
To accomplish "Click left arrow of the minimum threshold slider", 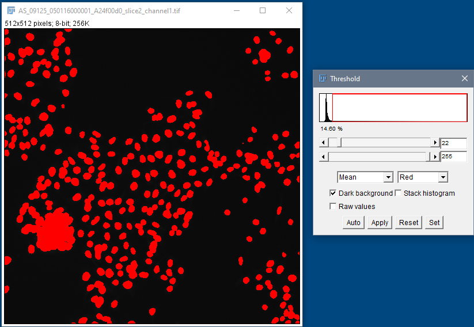I will 323,143.
